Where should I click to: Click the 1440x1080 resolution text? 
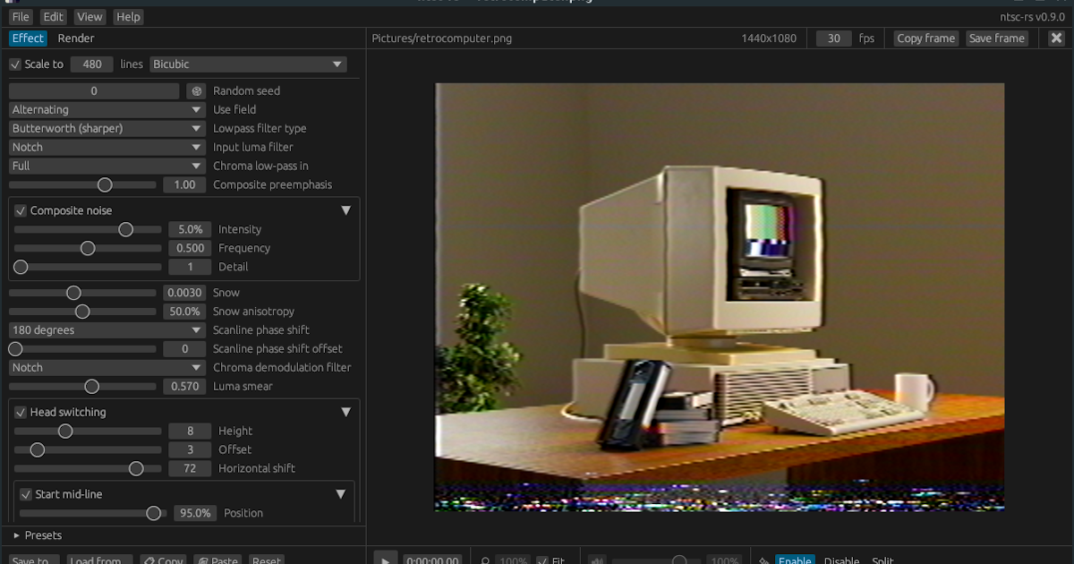click(769, 38)
